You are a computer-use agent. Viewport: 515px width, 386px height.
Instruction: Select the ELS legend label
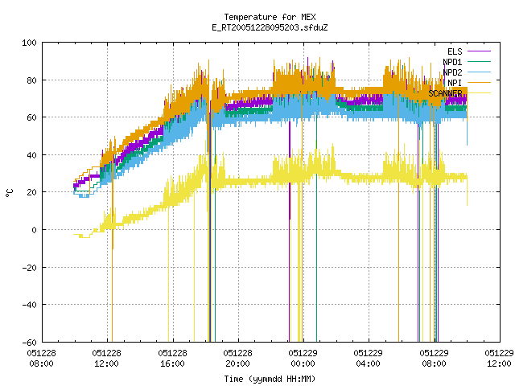[x=455, y=51]
